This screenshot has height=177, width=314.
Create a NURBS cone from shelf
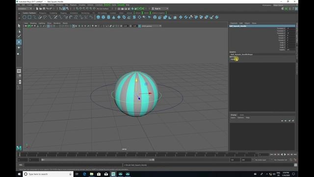point(114,17)
